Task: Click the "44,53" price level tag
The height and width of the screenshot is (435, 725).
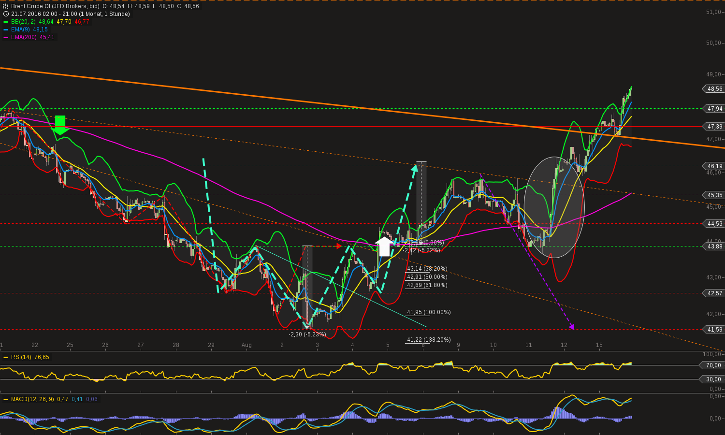Action: pos(713,224)
